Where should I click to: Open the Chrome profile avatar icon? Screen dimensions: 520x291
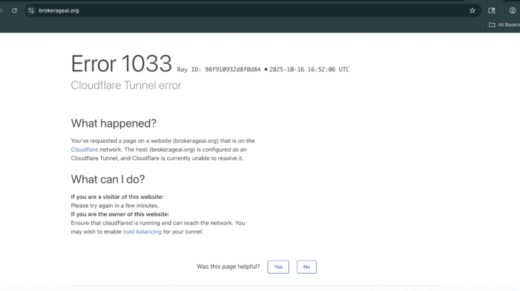pos(512,10)
